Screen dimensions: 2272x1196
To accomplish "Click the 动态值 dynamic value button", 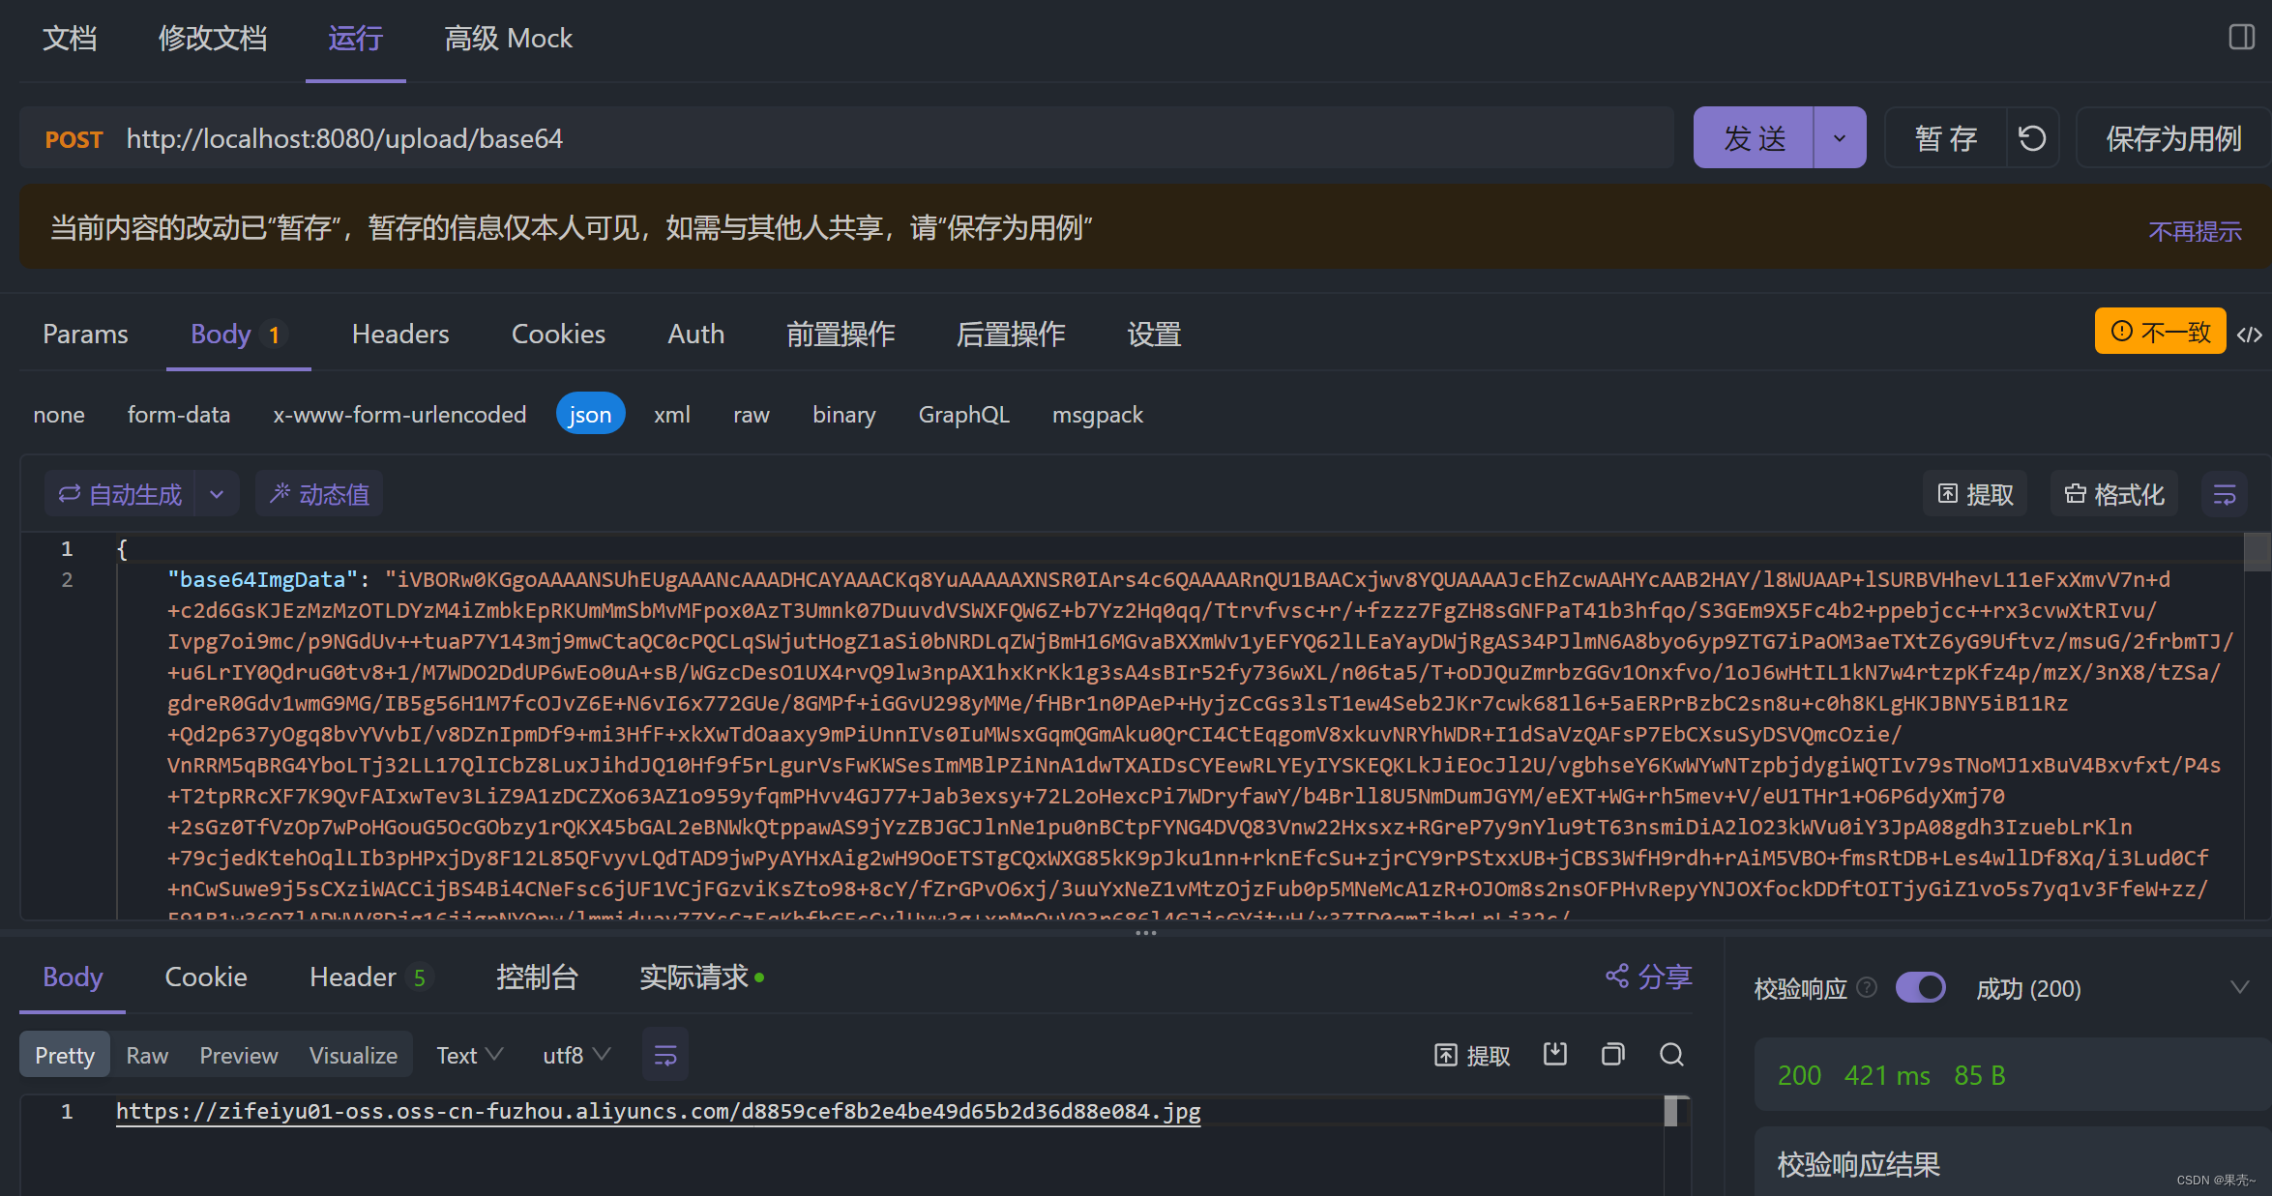I will pyautogui.click(x=319, y=494).
